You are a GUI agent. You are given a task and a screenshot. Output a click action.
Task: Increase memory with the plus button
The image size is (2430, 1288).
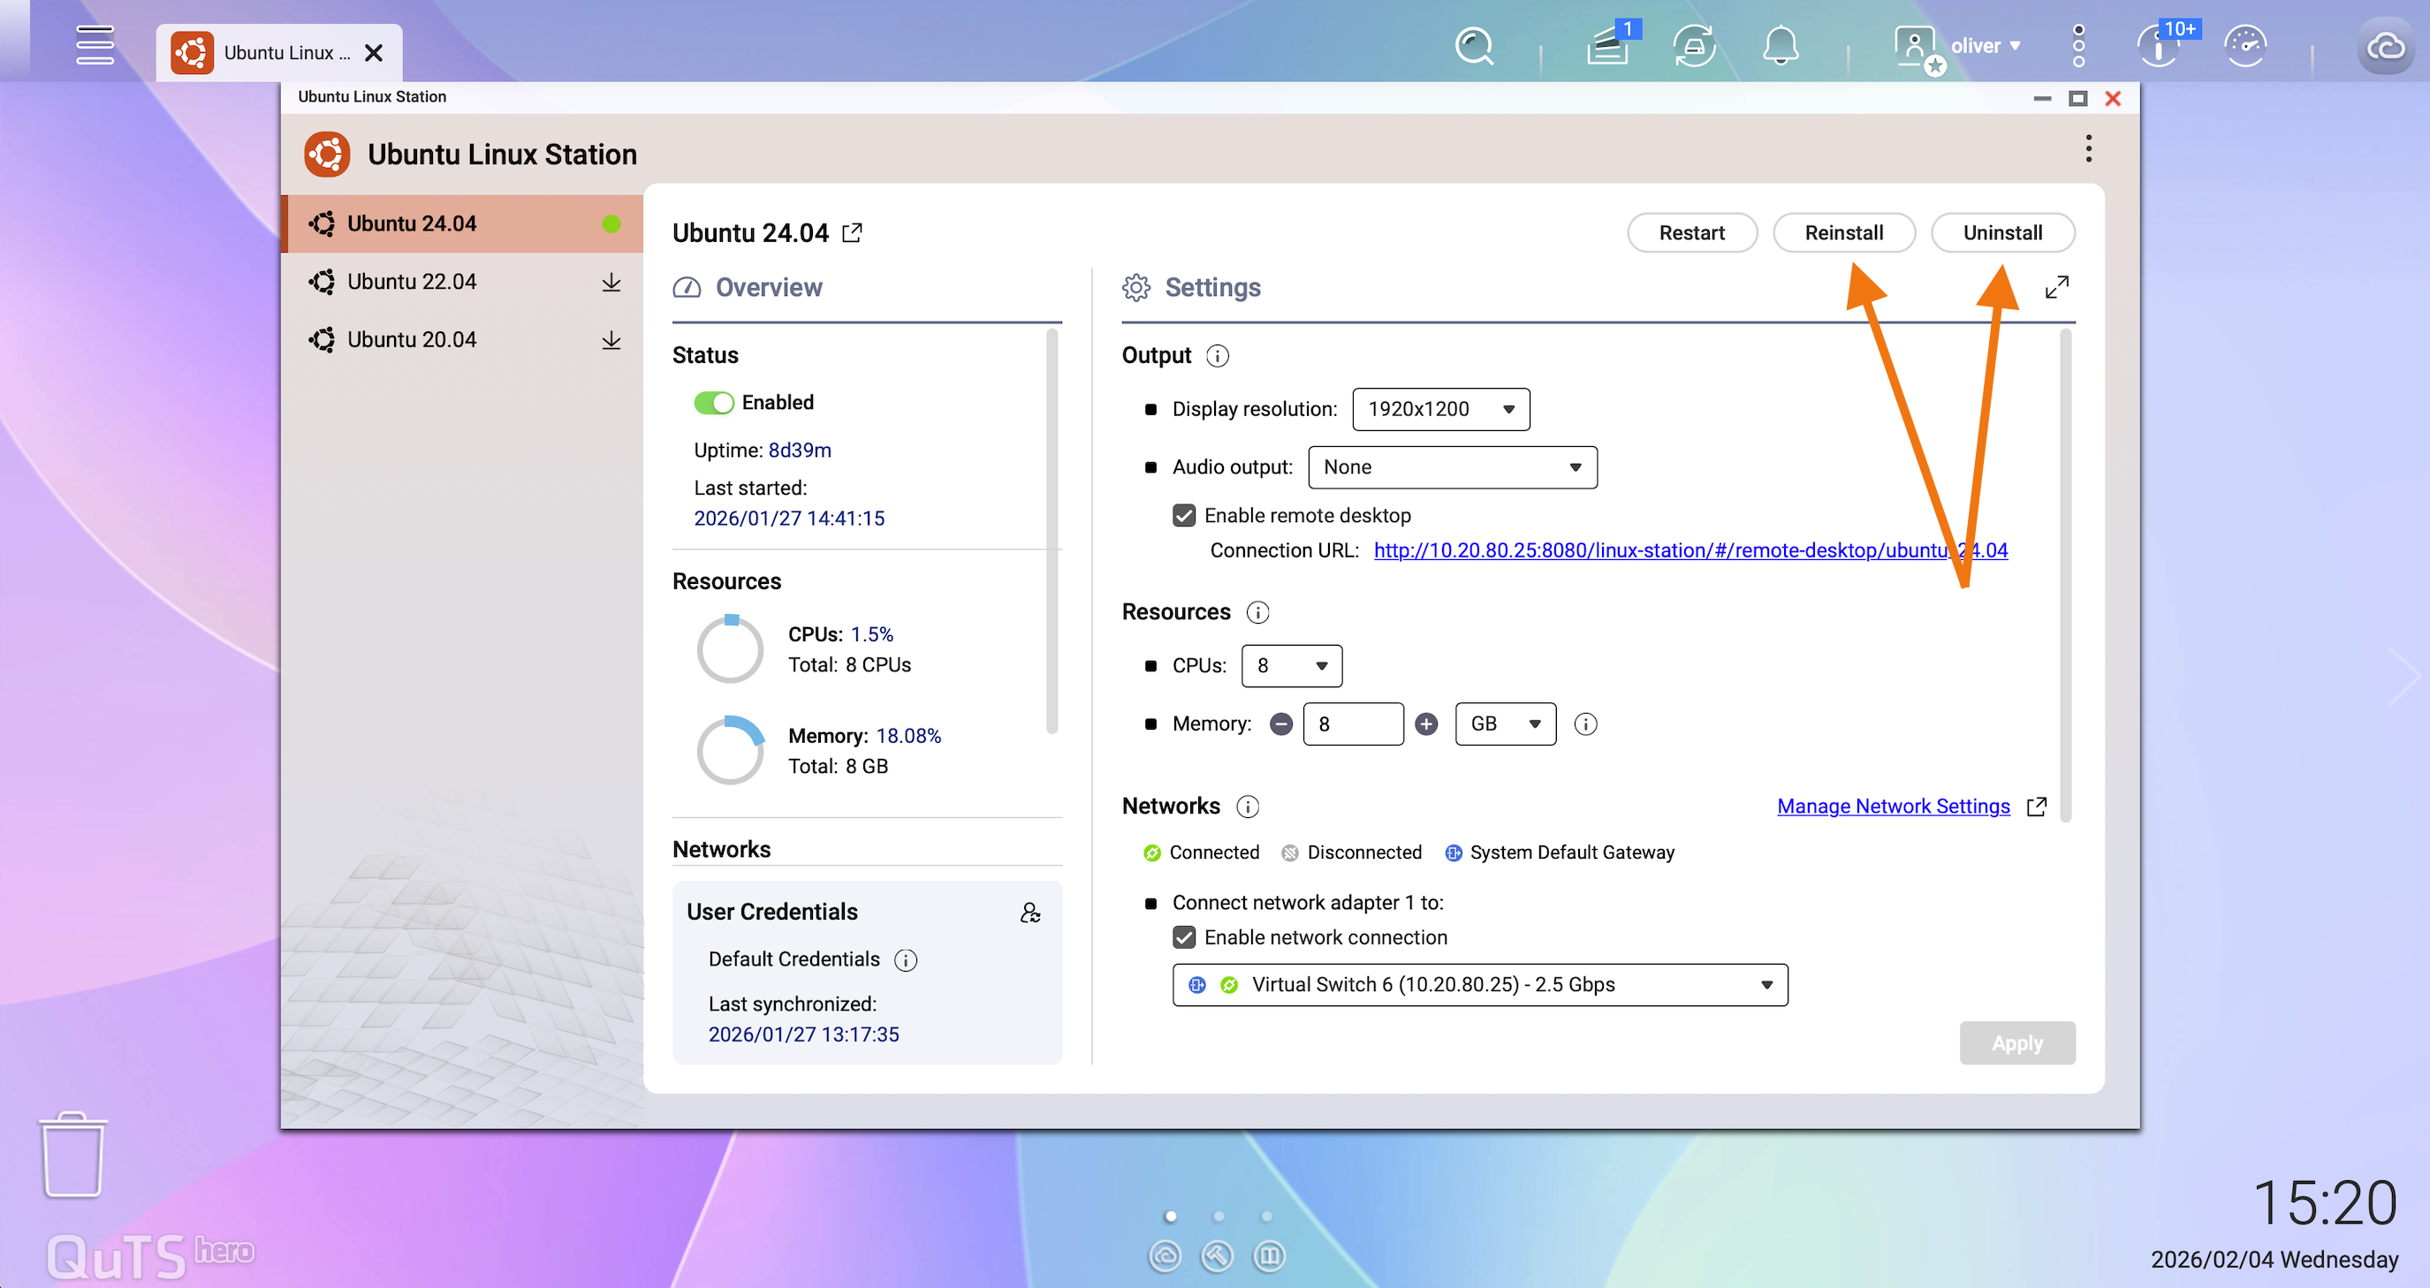point(1426,724)
